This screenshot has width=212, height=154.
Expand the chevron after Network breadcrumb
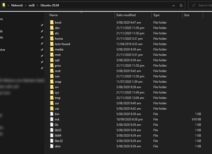tap(26, 5)
